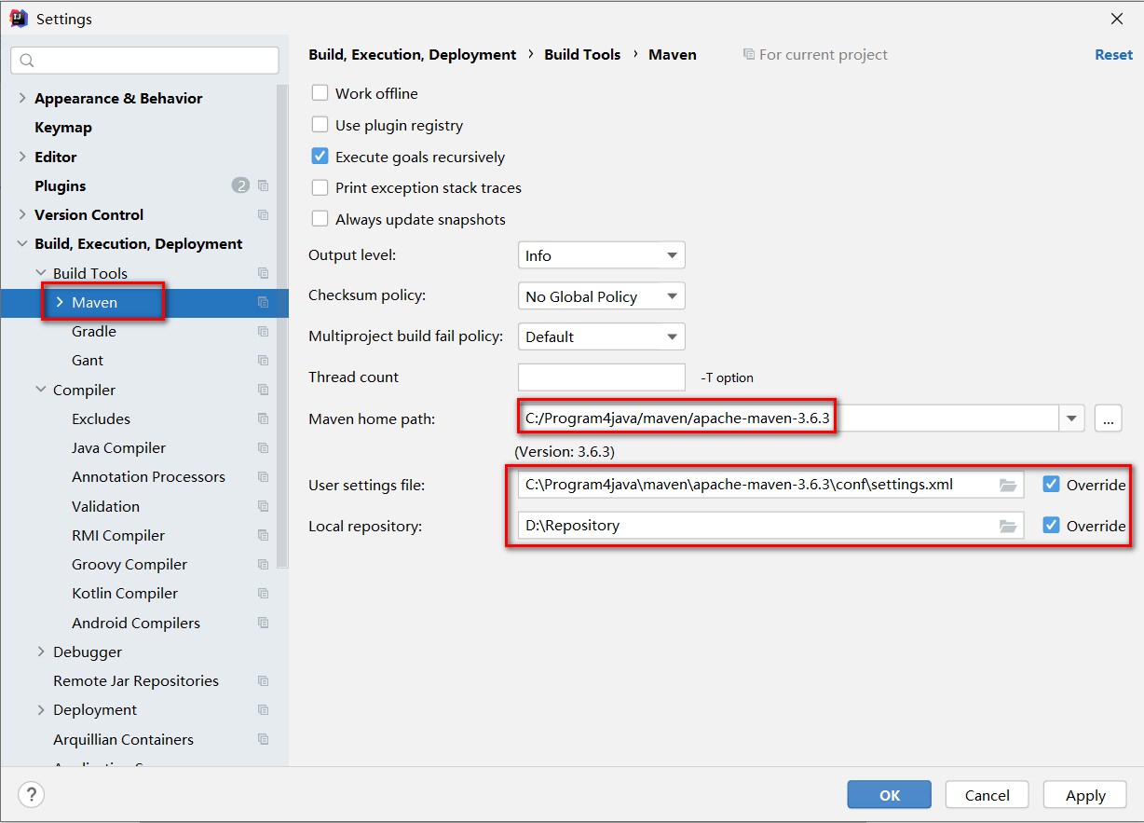Screen dimensions: 1144x823
Task: Click the project-level icon beside Gradle
Action: pos(263,331)
